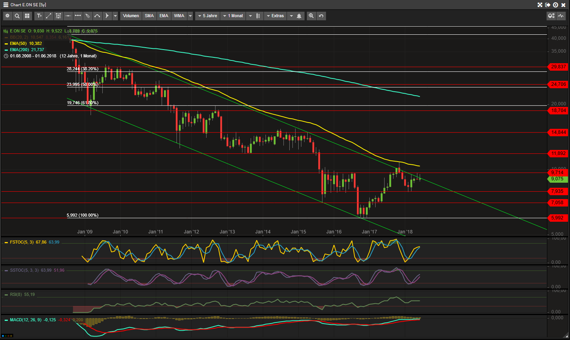
Task: Click the undo arrow icon
Action: (x=321, y=16)
